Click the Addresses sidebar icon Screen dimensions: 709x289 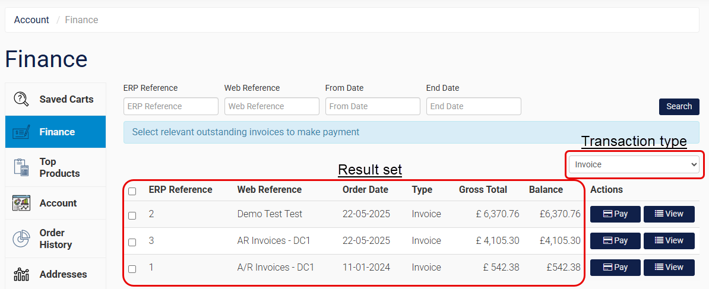pos(21,274)
